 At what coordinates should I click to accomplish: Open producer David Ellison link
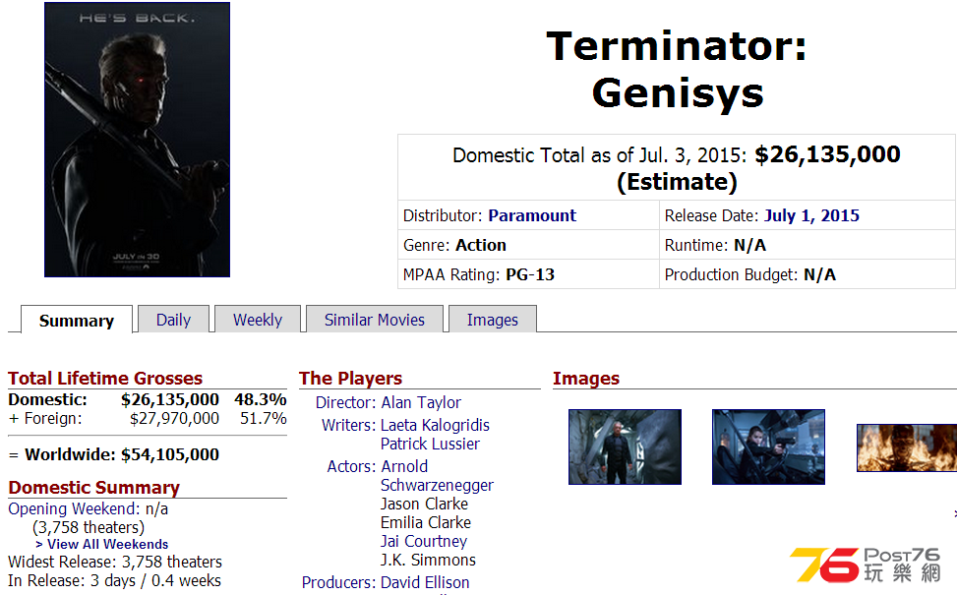(x=425, y=582)
